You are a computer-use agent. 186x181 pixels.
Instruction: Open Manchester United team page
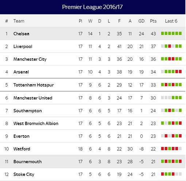tap(33, 98)
